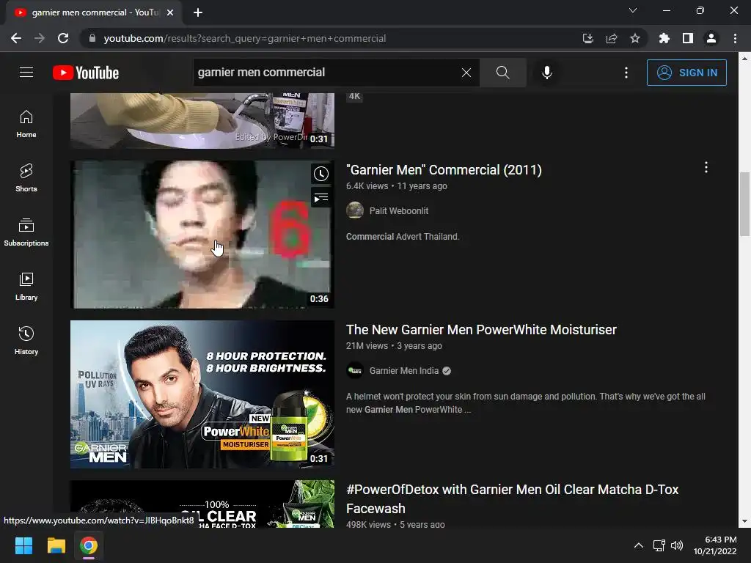Toggle Chrome side panel
The width and height of the screenshot is (751, 563).
click(x=688, y=38)
